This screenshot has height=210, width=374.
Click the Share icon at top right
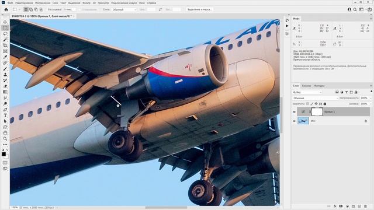click(369, 9)
